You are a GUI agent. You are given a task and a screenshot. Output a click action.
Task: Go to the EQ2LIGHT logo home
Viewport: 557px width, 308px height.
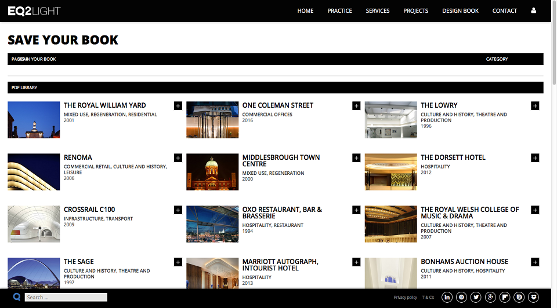34,11
